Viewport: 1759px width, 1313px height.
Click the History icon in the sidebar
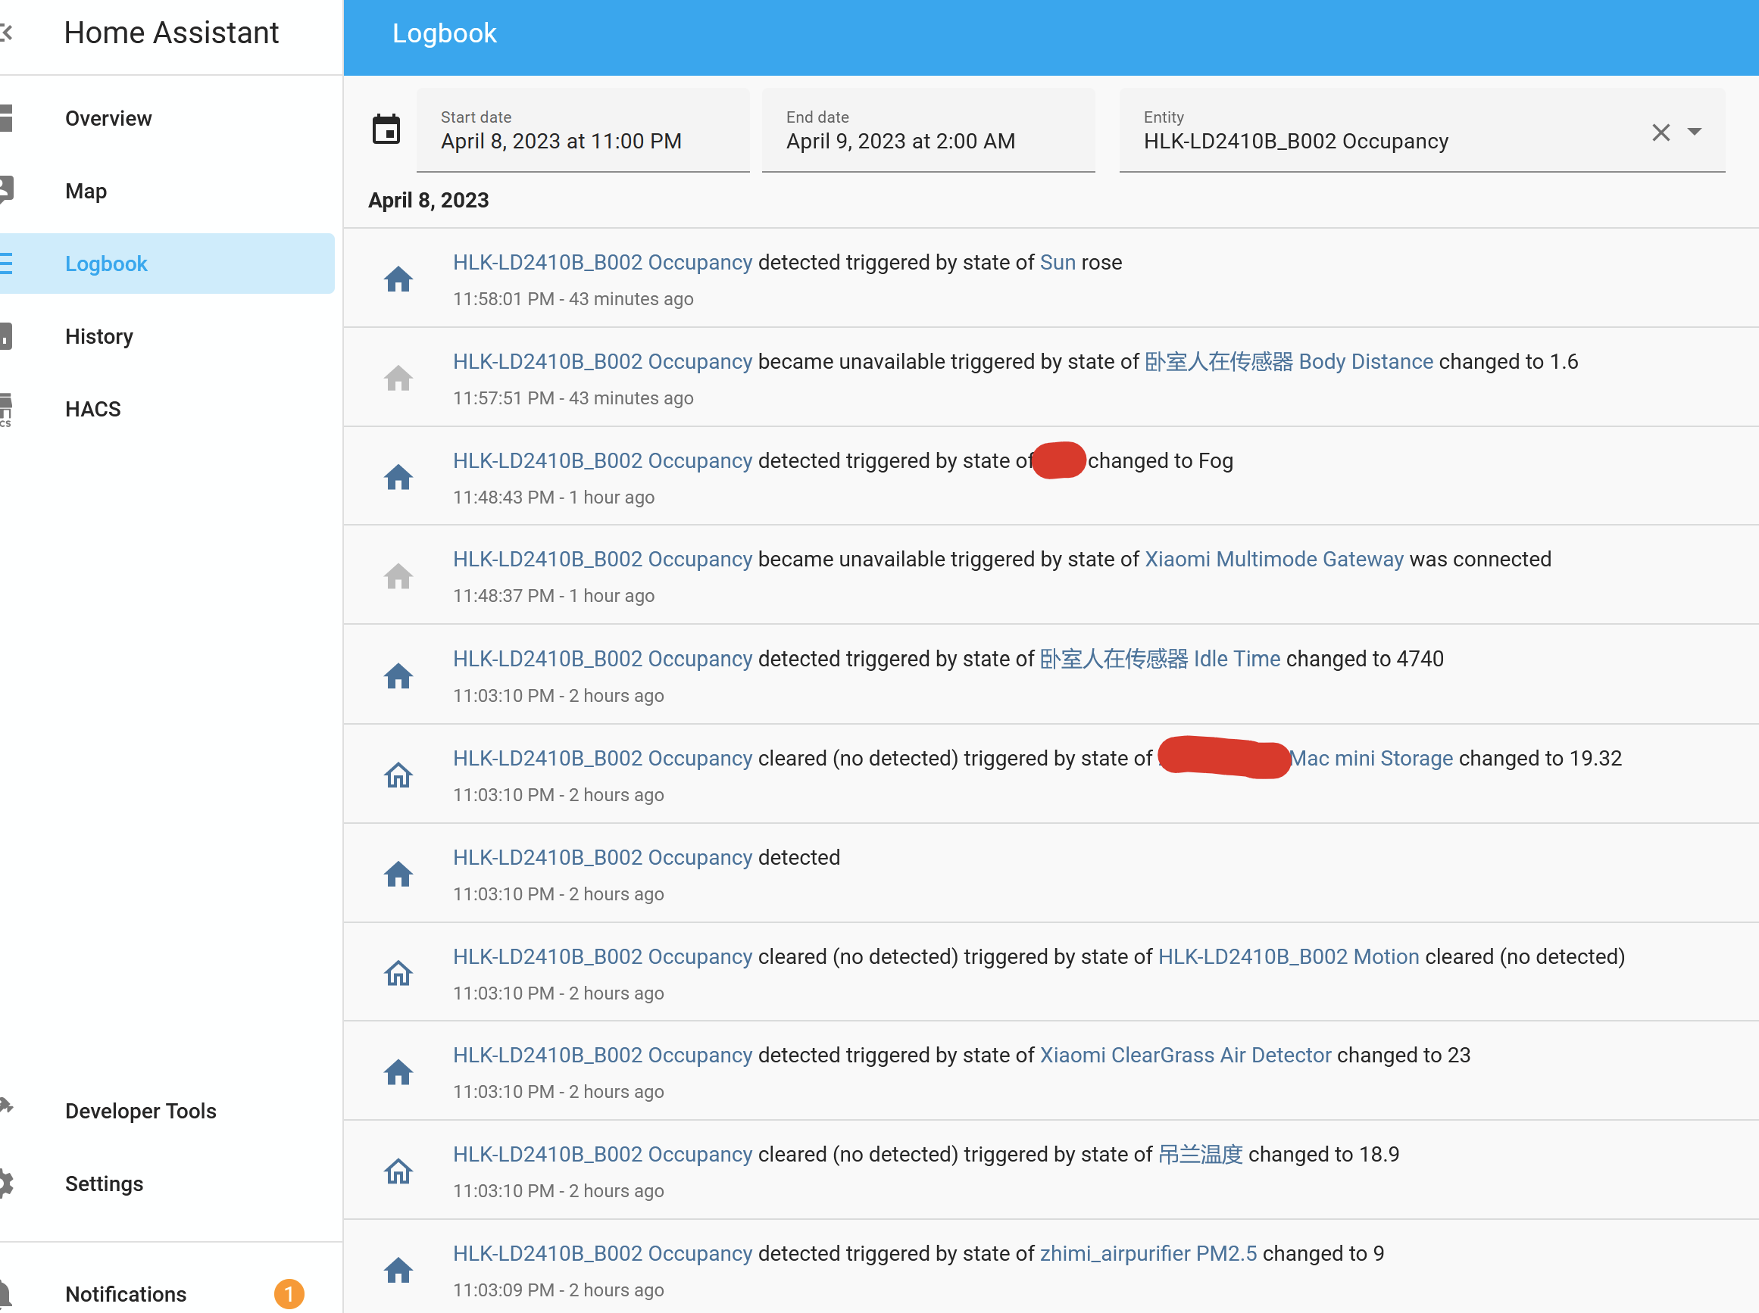pos(6,335)
